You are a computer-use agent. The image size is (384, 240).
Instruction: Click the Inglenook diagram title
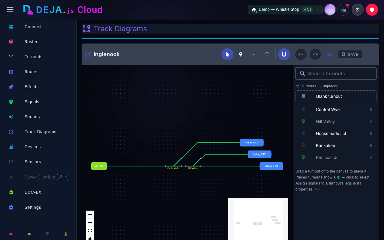click(106, 54)
